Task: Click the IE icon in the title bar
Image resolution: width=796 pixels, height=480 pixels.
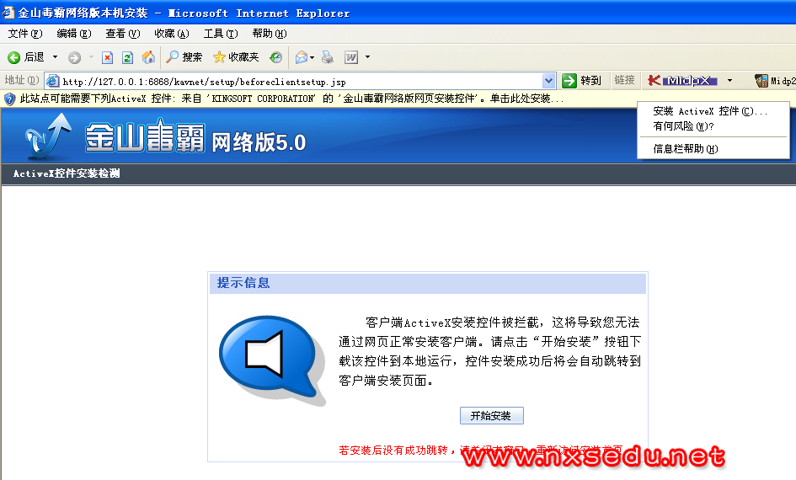Action: point(8,12)
